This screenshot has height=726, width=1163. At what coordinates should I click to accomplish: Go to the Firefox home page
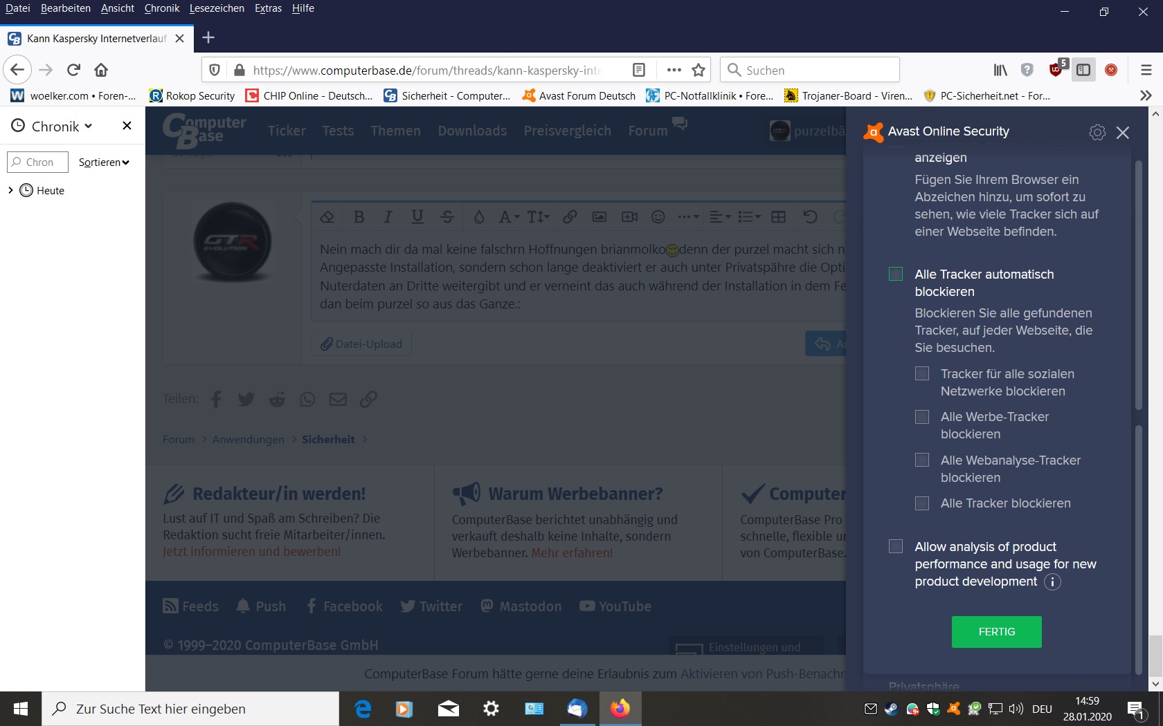click(x=101, y=70)
